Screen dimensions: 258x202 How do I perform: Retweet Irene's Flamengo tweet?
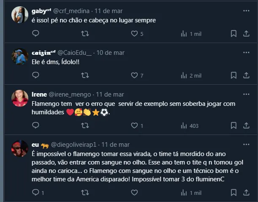[85, 125]
